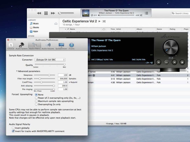Click the iCloud icon next to Music
This screenshot has height=142, width=190.
(x=56, y=24)
